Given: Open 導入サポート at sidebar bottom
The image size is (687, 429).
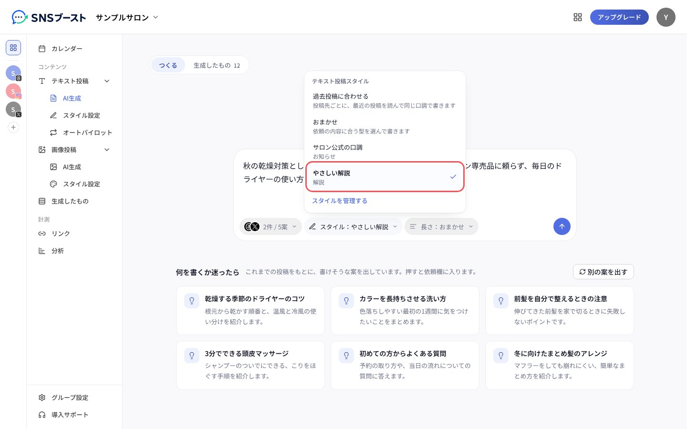Looking at the screenshot, I should (74, 415).
